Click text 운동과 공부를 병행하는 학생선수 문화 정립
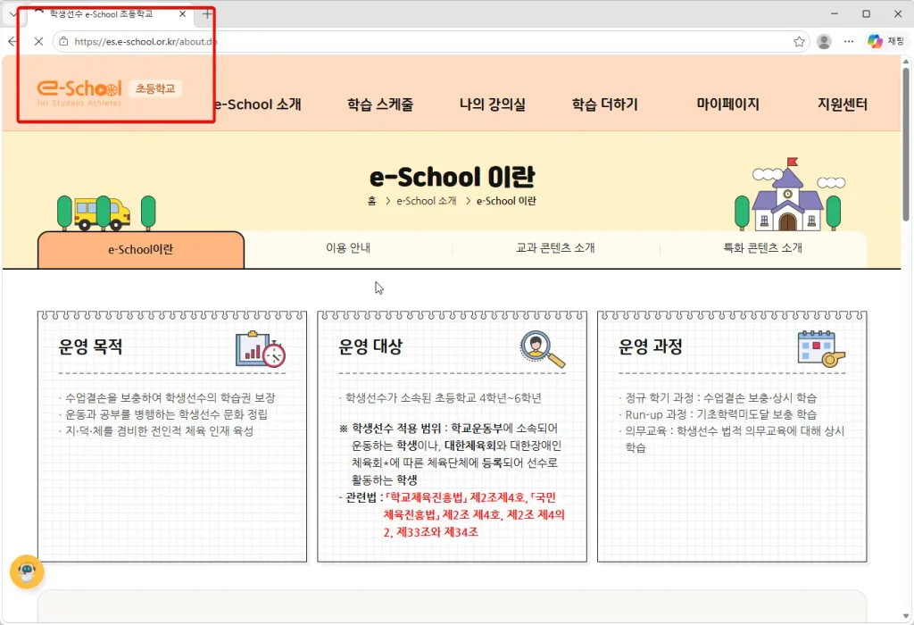Viewport: 914px width, 625px height. [x=166, y=414]
